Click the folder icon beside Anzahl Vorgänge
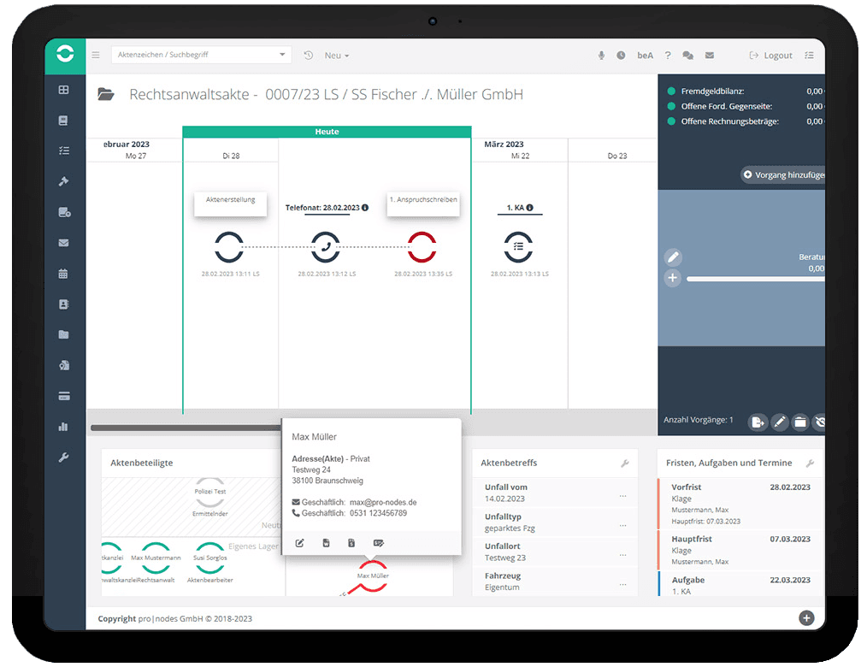This screenshot has height=667, width=867. [x=800, y=422]
